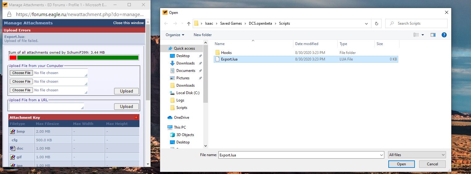Image resolution: width=471 pixels, height=174 pixels.
Task: Open the view options dropdown arrow
Action: [423, 35]
